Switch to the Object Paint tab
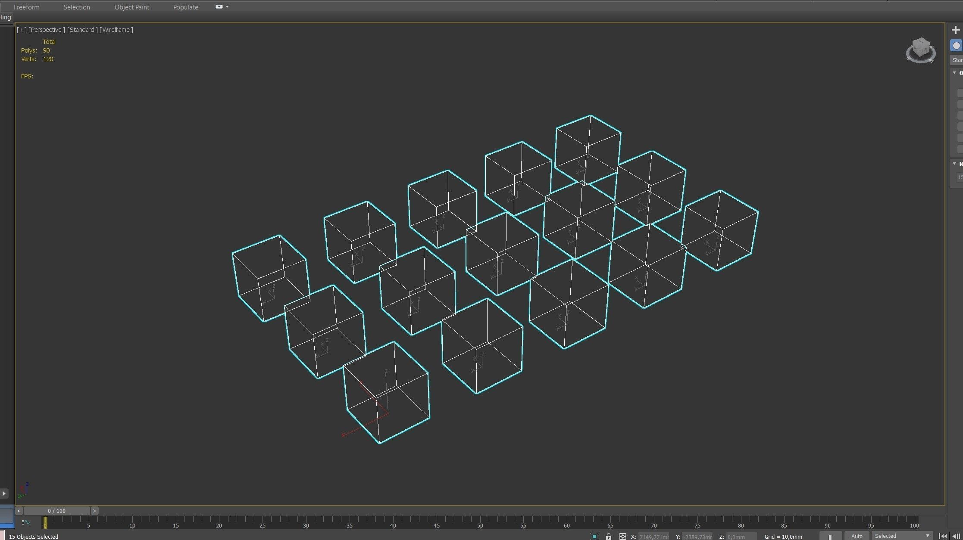 click(131, 7)
